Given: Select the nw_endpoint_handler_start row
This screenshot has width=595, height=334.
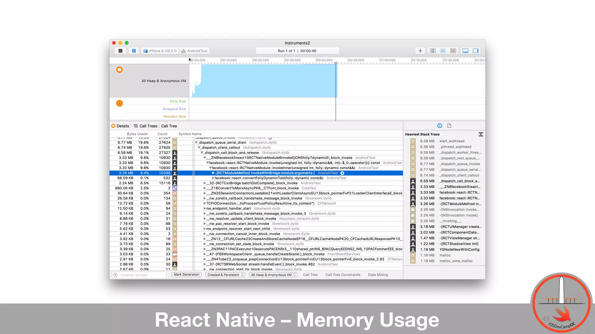Looking at the screenshot, I should tap(256, 208).
